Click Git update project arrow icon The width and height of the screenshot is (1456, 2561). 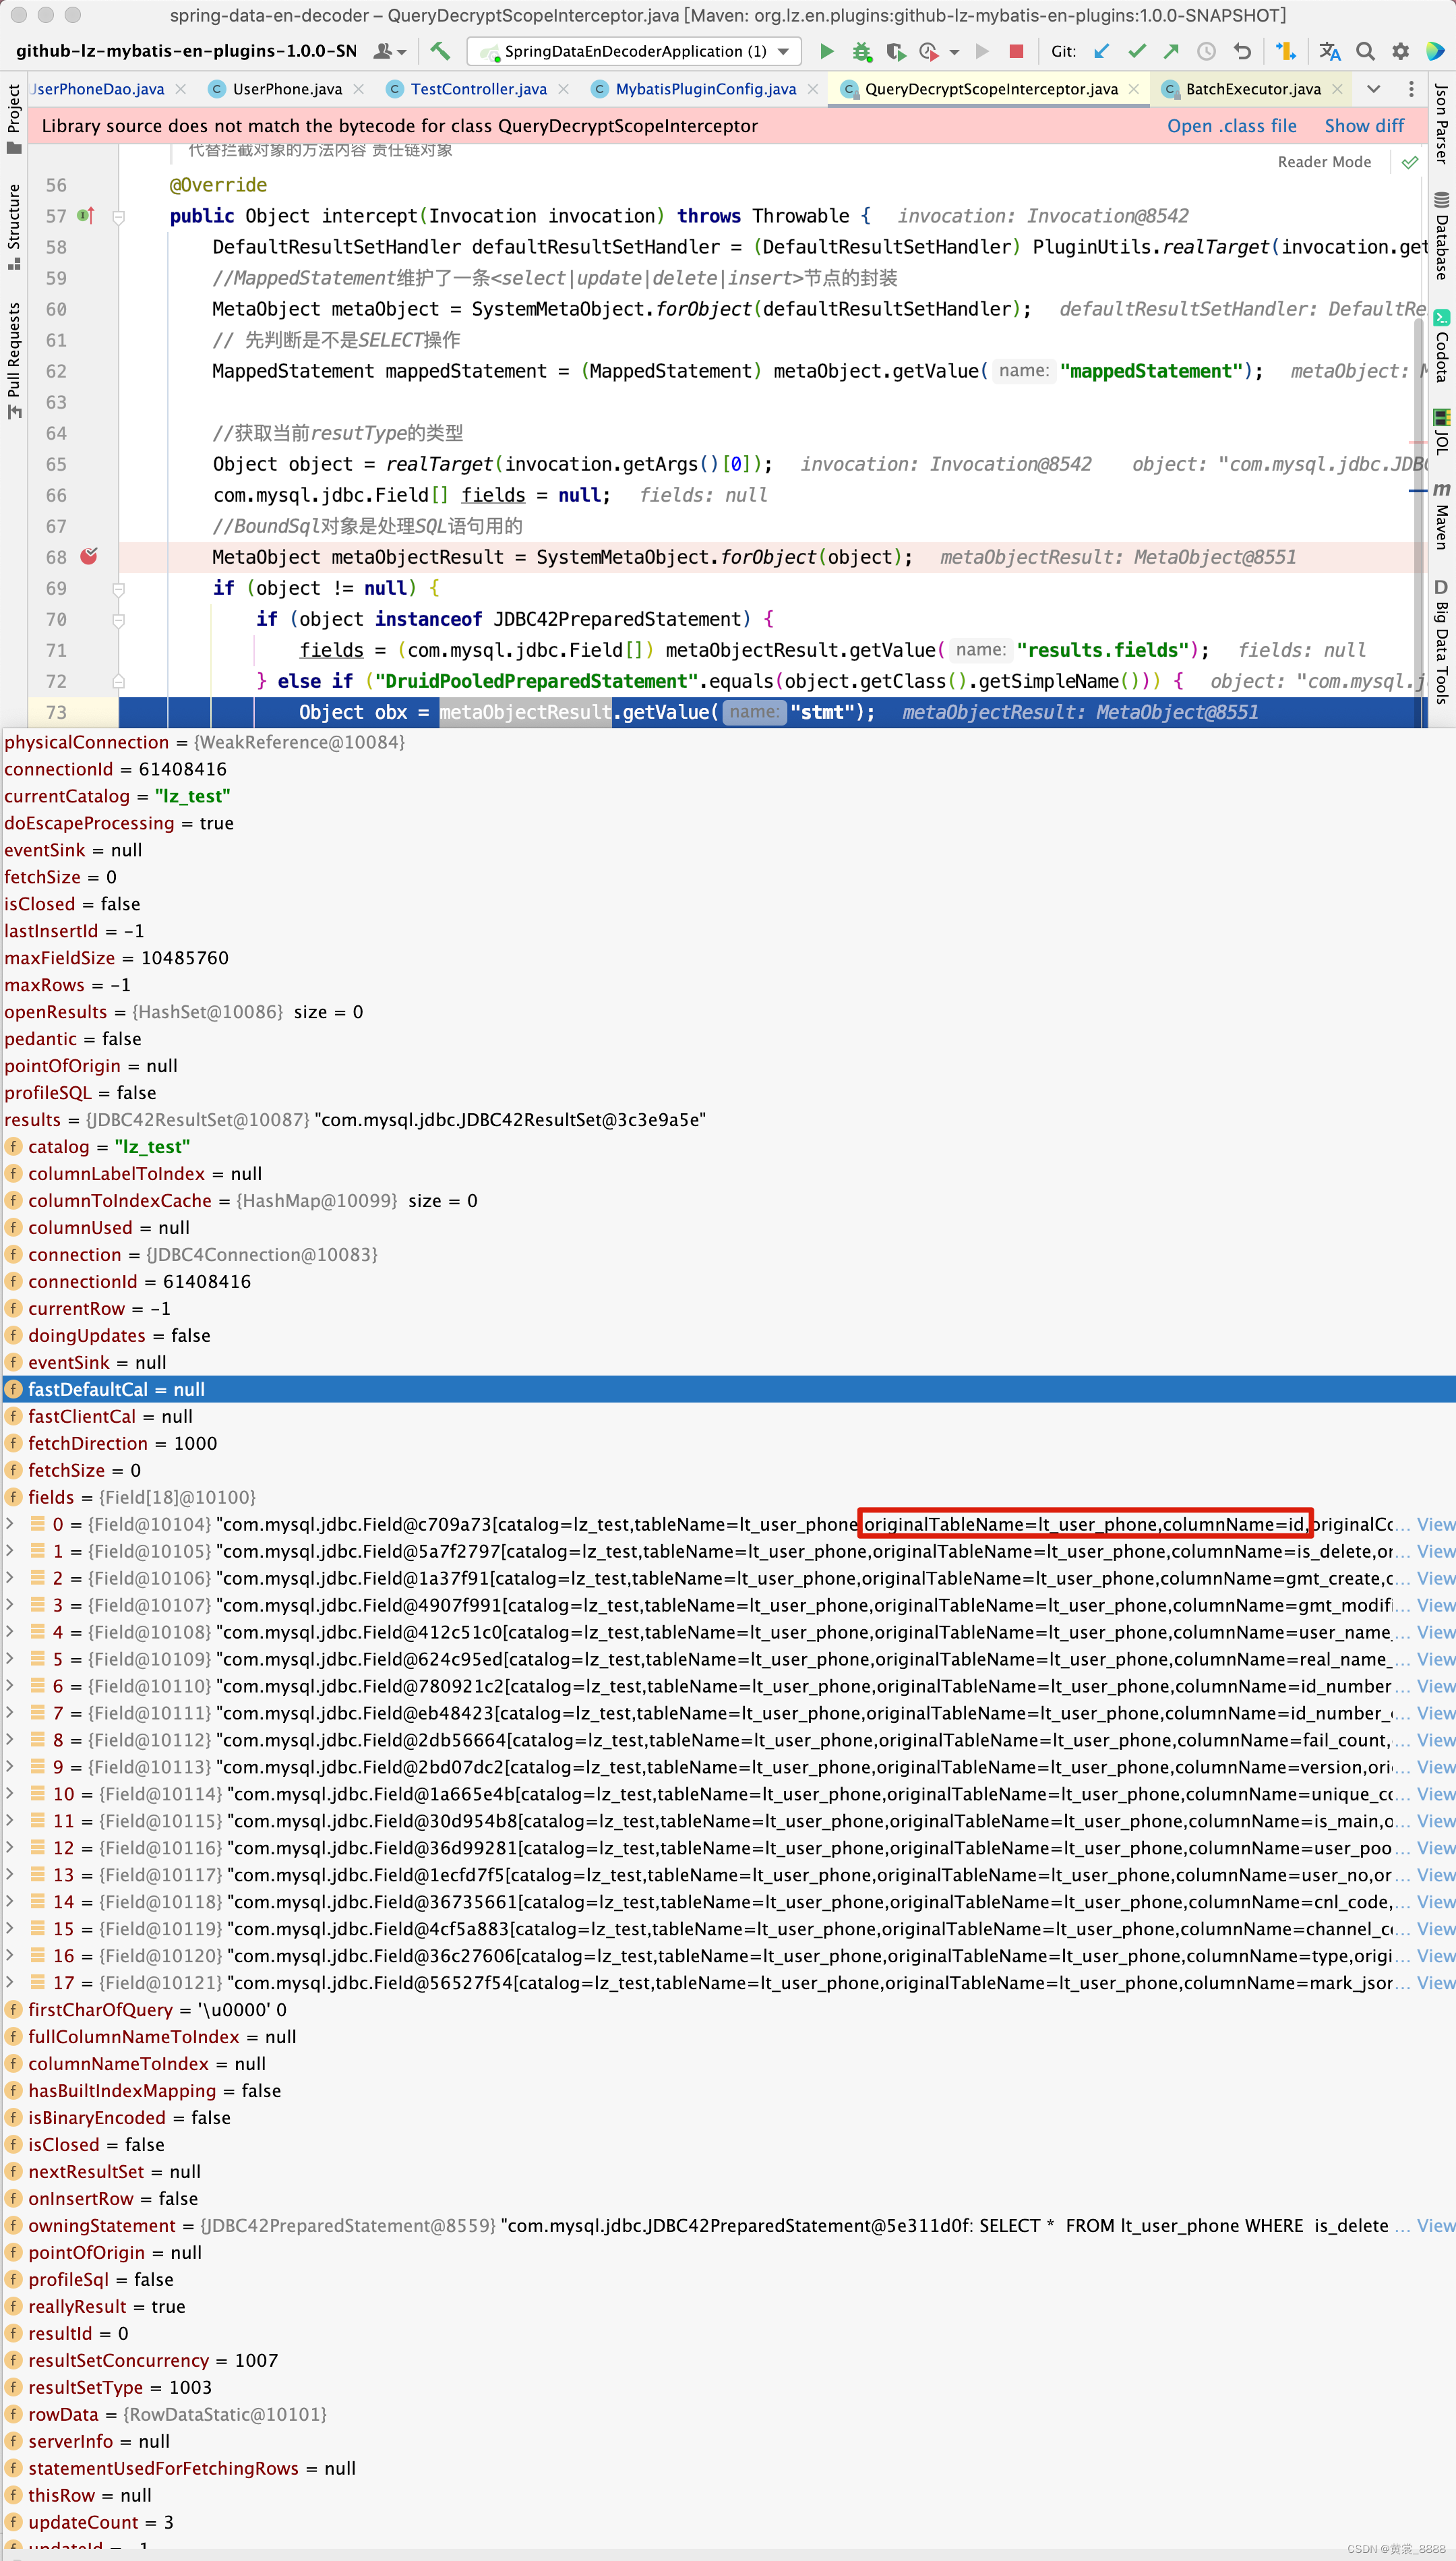pos(1102,51)
